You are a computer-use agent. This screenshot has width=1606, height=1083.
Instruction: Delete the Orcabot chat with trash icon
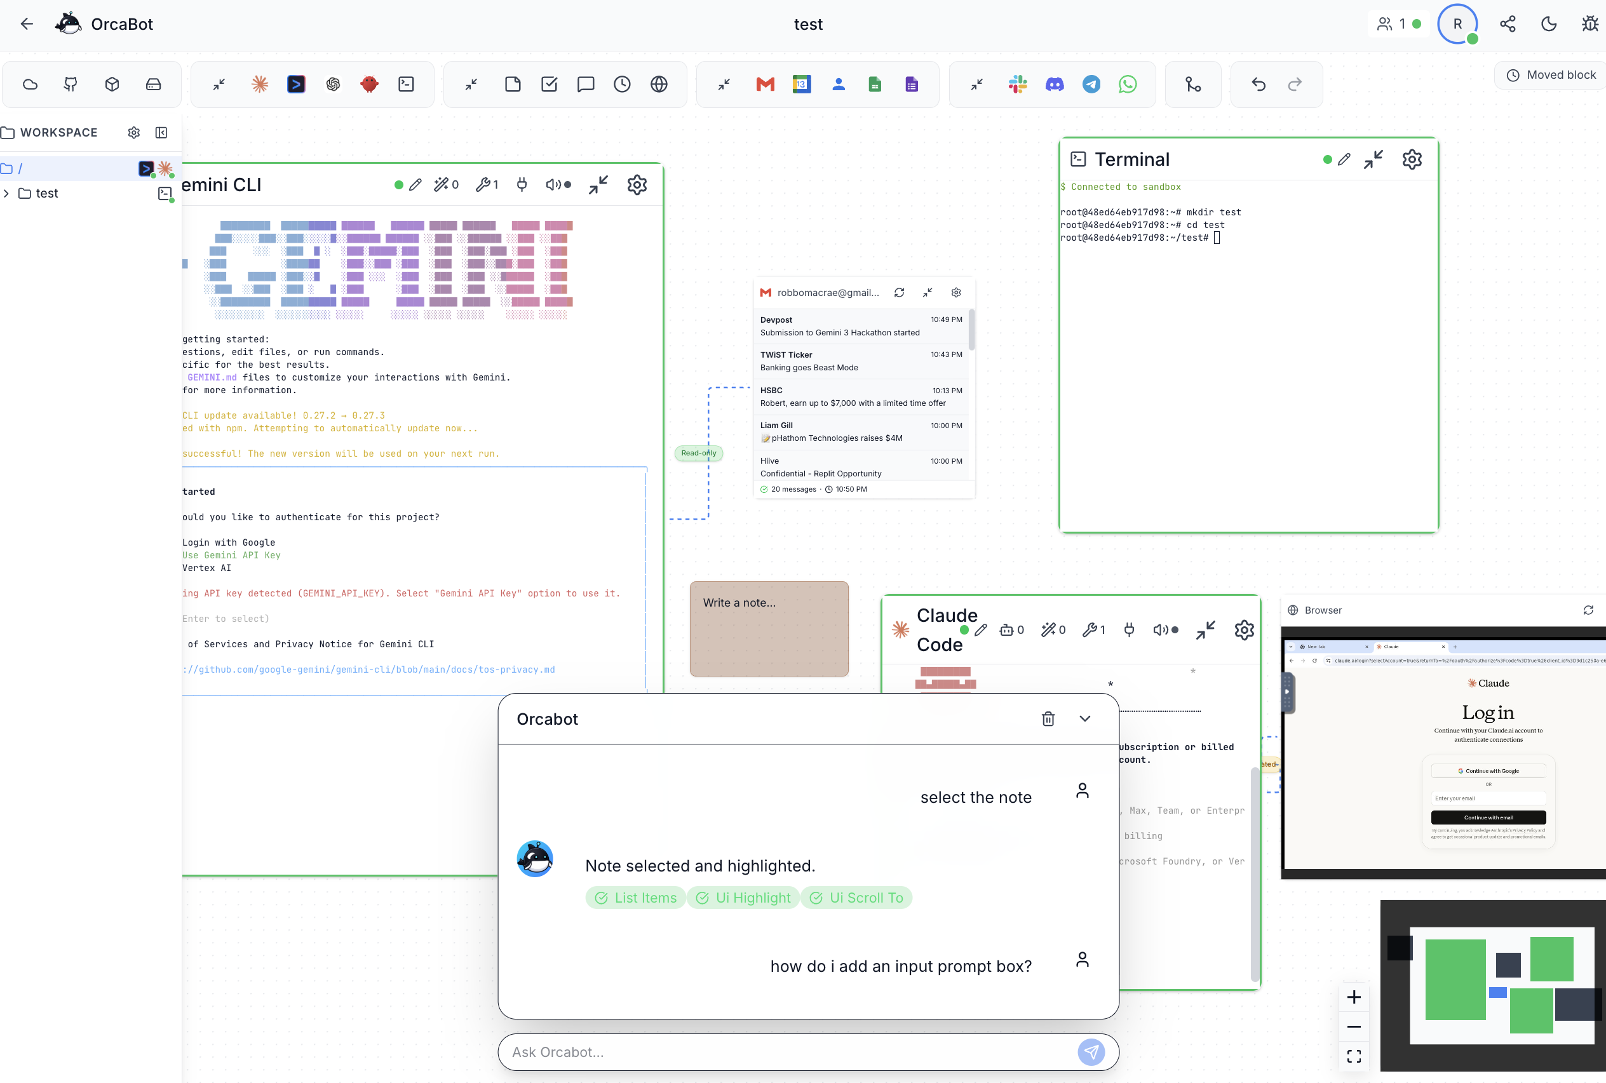pyautogui.click(x=1048, y=719)
